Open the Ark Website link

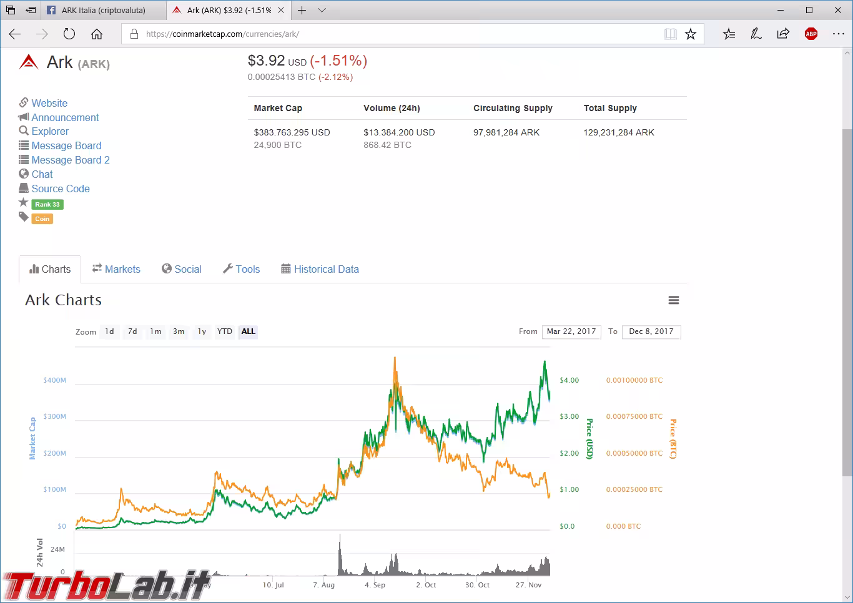[x=49, y=103]
